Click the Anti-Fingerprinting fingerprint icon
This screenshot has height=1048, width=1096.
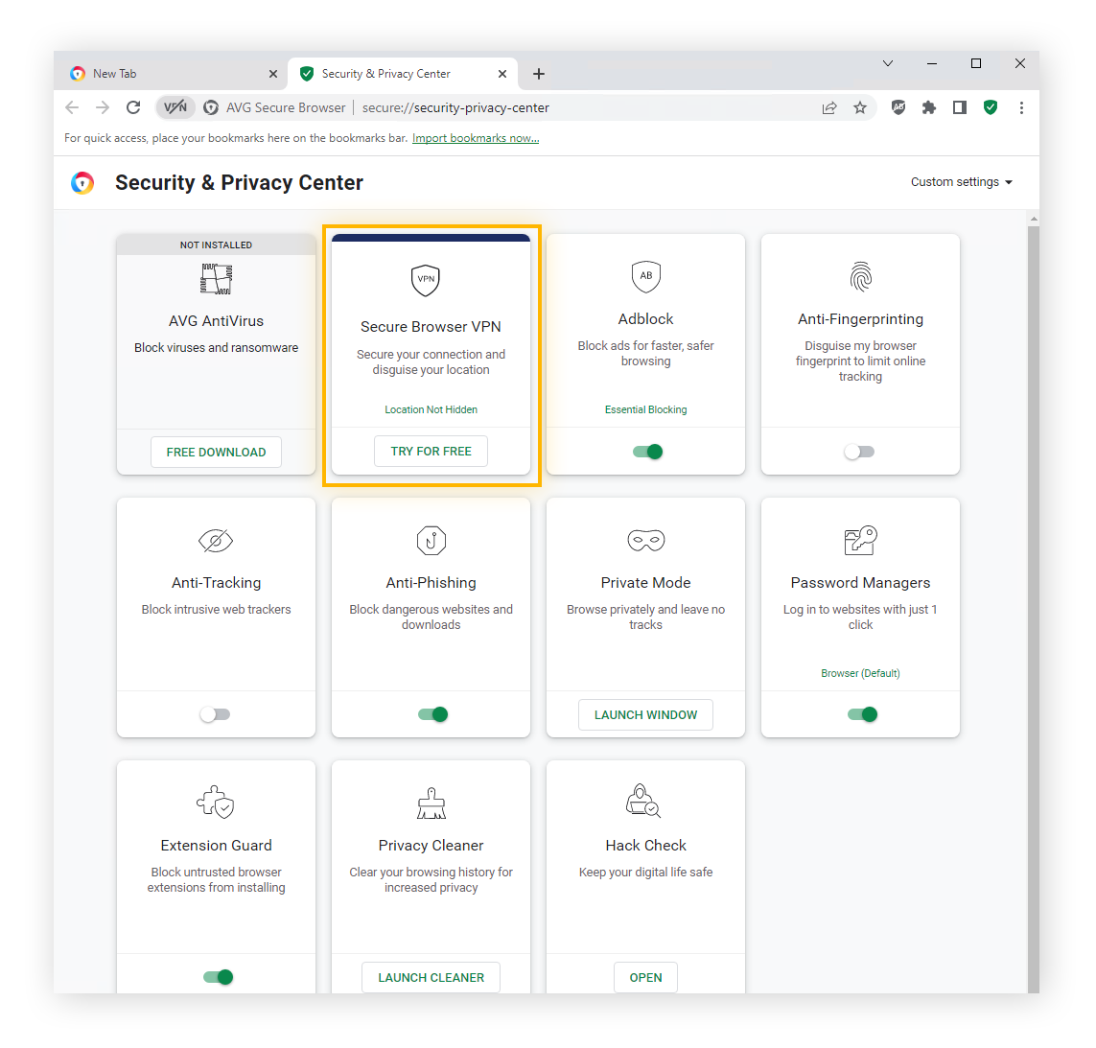pyautogui.click(x=860, y=277)
